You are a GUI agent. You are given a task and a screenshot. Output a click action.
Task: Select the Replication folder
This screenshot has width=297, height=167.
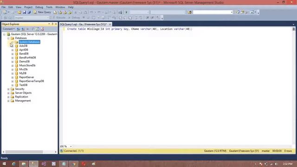pos(21,97)
